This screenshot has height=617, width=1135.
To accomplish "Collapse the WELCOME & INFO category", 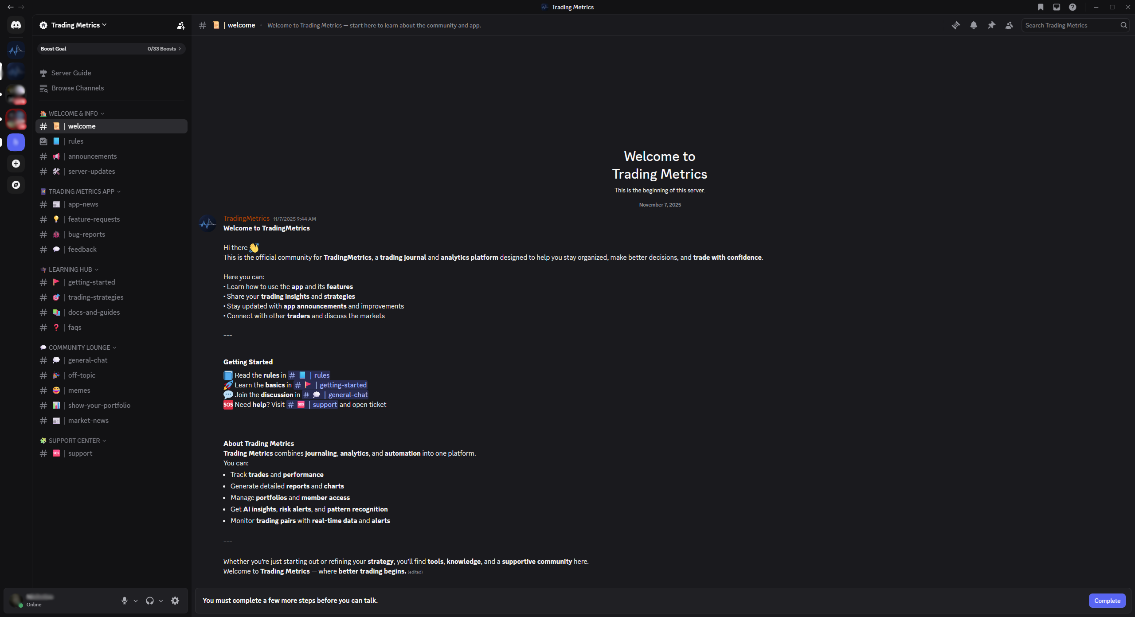I will click(x=72, y=113).
